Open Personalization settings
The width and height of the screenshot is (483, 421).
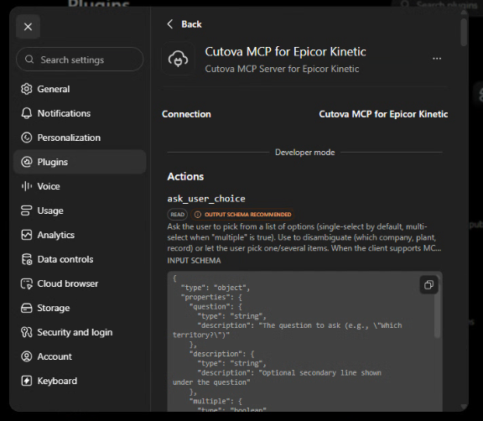coord(80,138)
